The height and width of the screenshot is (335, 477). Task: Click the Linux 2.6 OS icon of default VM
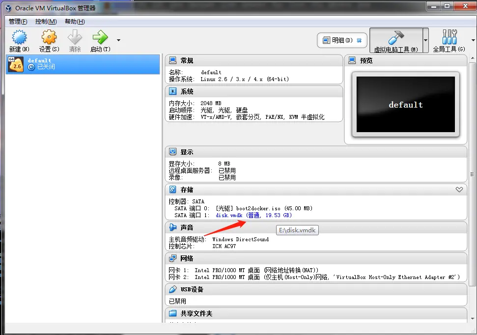(16, 64)
